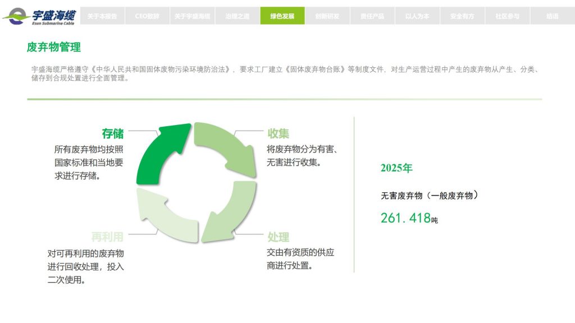575x323 pixels.
Task: Go to the 关于宇盛海缆 section
Action: point(192,16)
